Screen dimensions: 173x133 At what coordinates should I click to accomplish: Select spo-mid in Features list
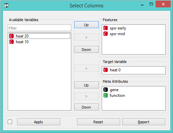[x=134, y=34]
